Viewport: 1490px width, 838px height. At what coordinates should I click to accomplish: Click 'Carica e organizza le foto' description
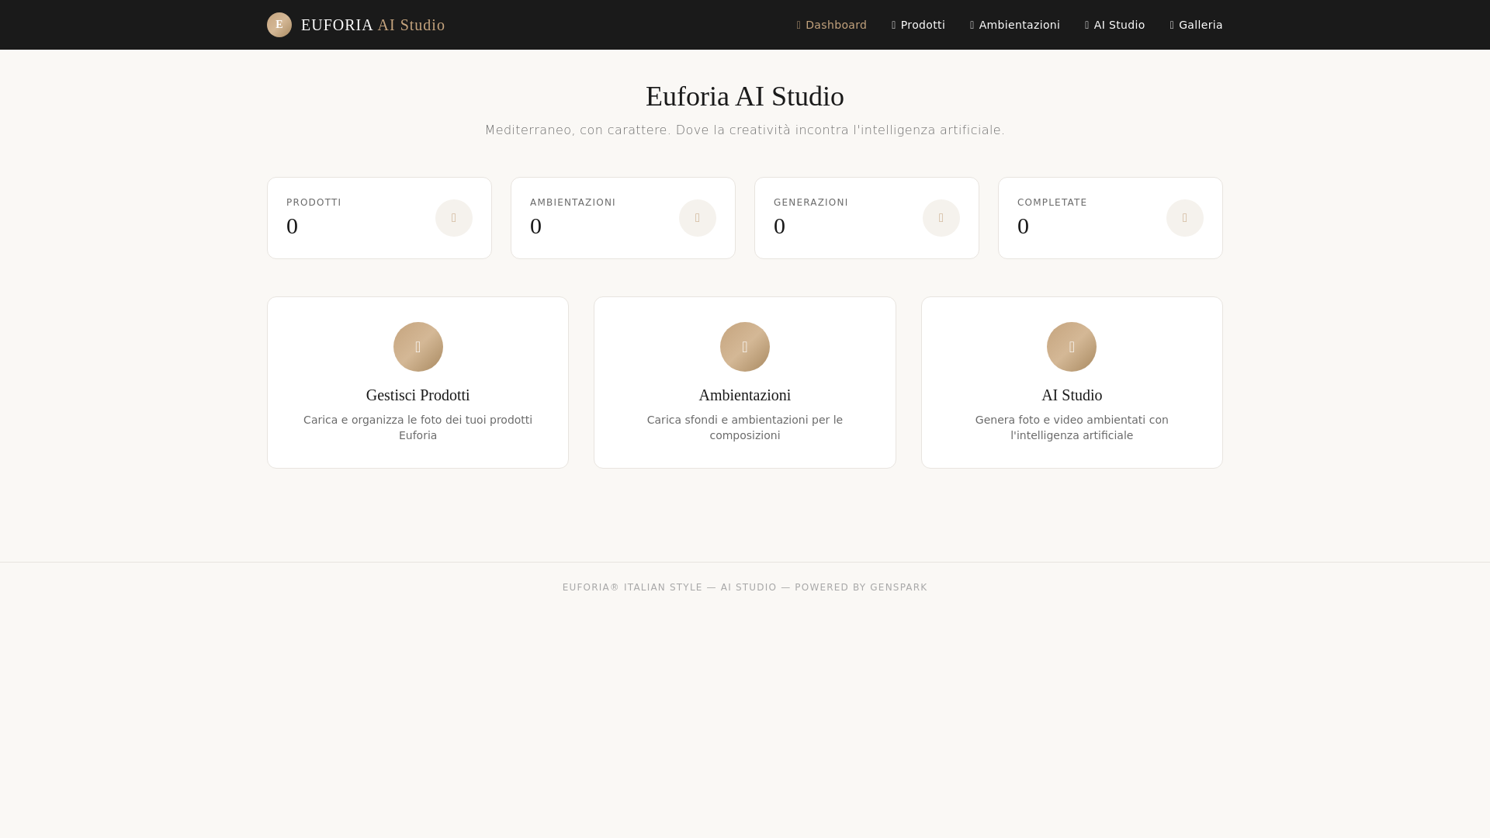tap(418, 428)
